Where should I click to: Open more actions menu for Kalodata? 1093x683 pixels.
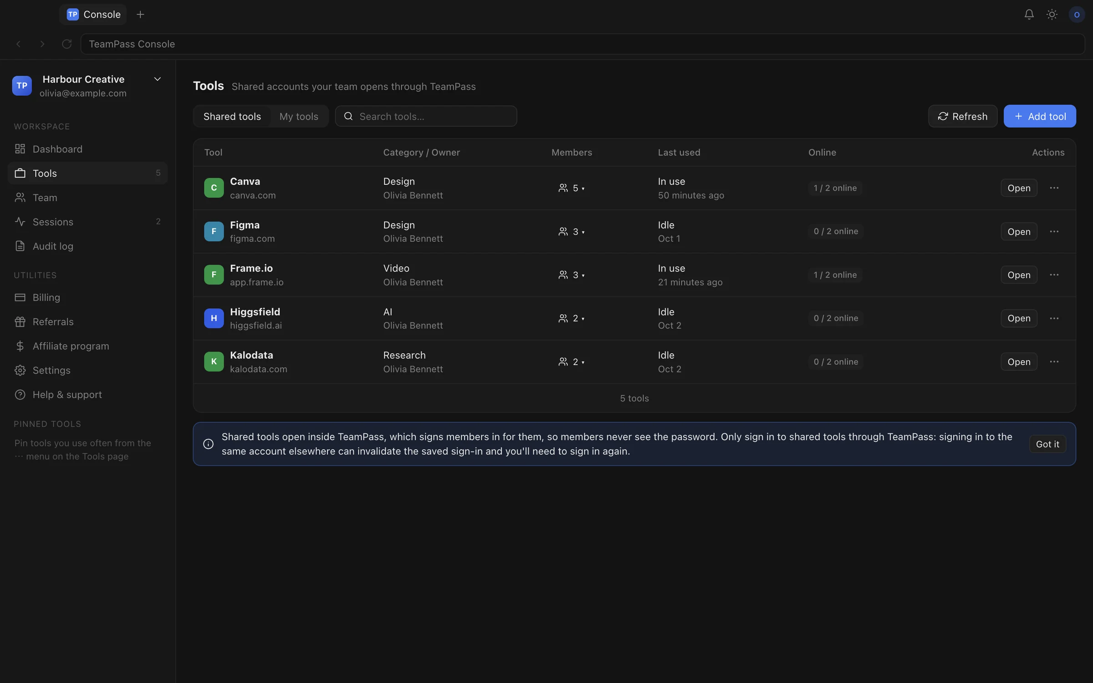point(1054,362)
